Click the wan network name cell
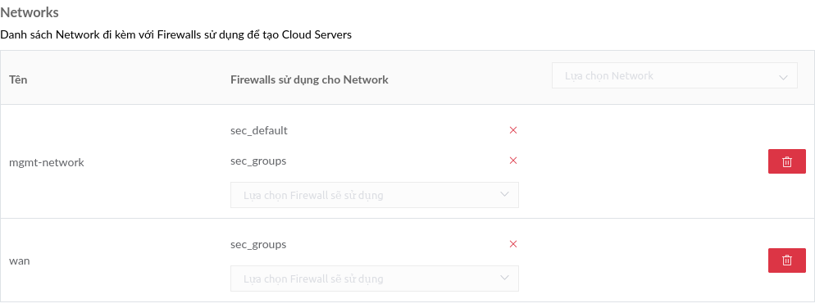 point(19,260)
